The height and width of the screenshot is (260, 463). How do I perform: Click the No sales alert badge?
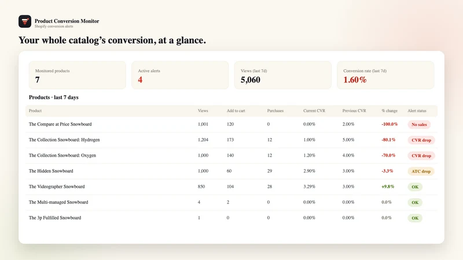click(419, 124)
